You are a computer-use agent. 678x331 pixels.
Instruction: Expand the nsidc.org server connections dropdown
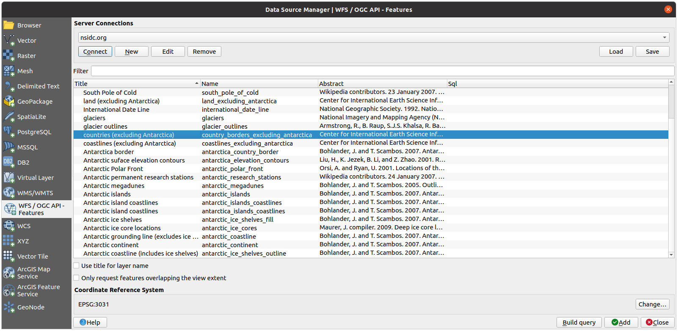click(664, 38)
